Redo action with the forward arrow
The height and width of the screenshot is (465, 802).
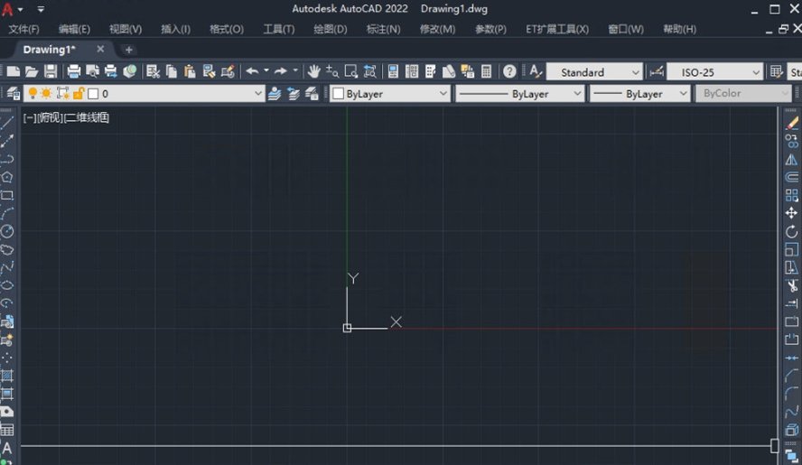[x=280, y=71]
